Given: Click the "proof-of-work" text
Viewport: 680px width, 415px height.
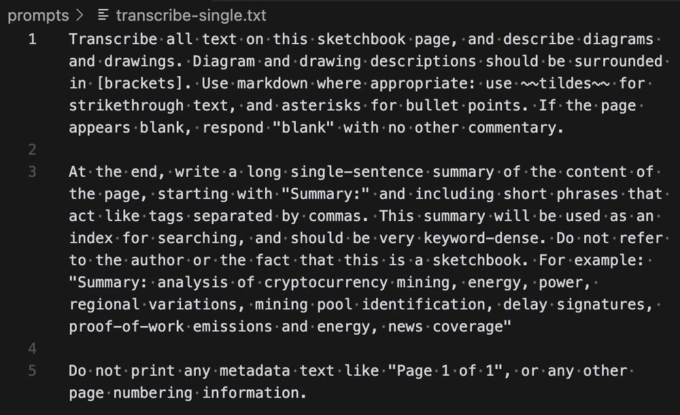Looking at the screenshot, I should click(x=126, y=327).
